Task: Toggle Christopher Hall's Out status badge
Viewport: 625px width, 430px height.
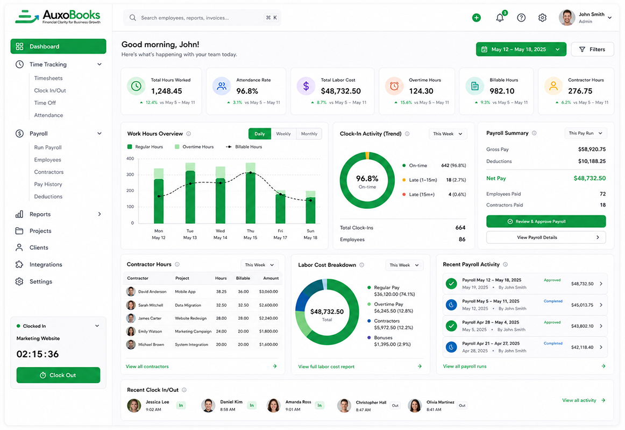Action: point(395,405)
